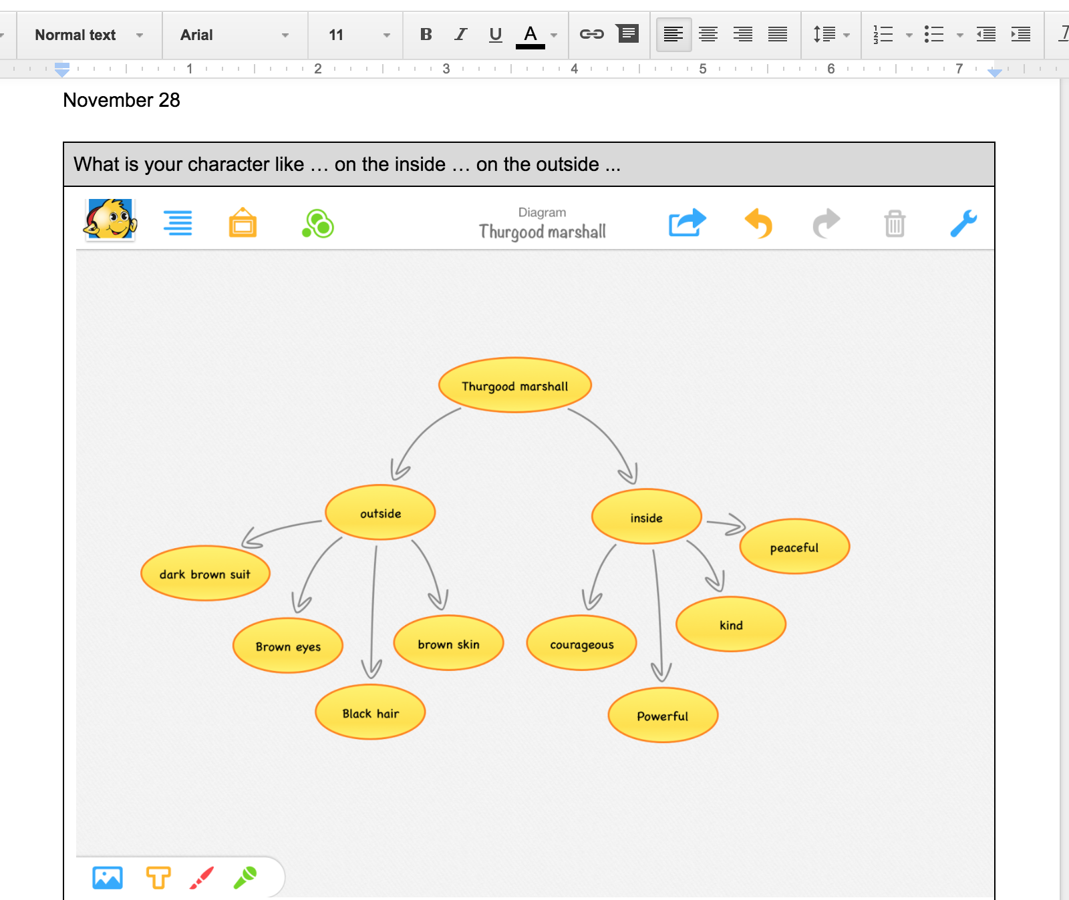
Task: Click the blue share arrow icon
Action: click(x=687, y=223)
